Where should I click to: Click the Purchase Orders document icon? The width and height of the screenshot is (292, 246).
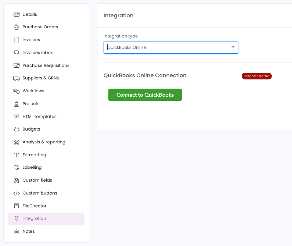point(17,27)
